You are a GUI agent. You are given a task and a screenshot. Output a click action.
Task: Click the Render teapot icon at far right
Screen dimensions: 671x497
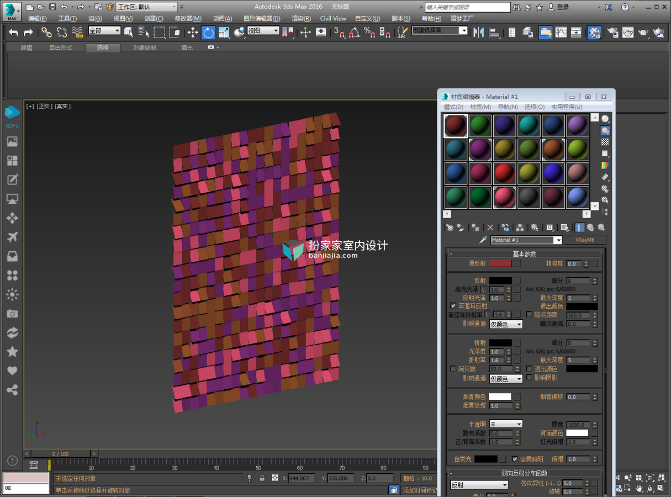[659, 32]
